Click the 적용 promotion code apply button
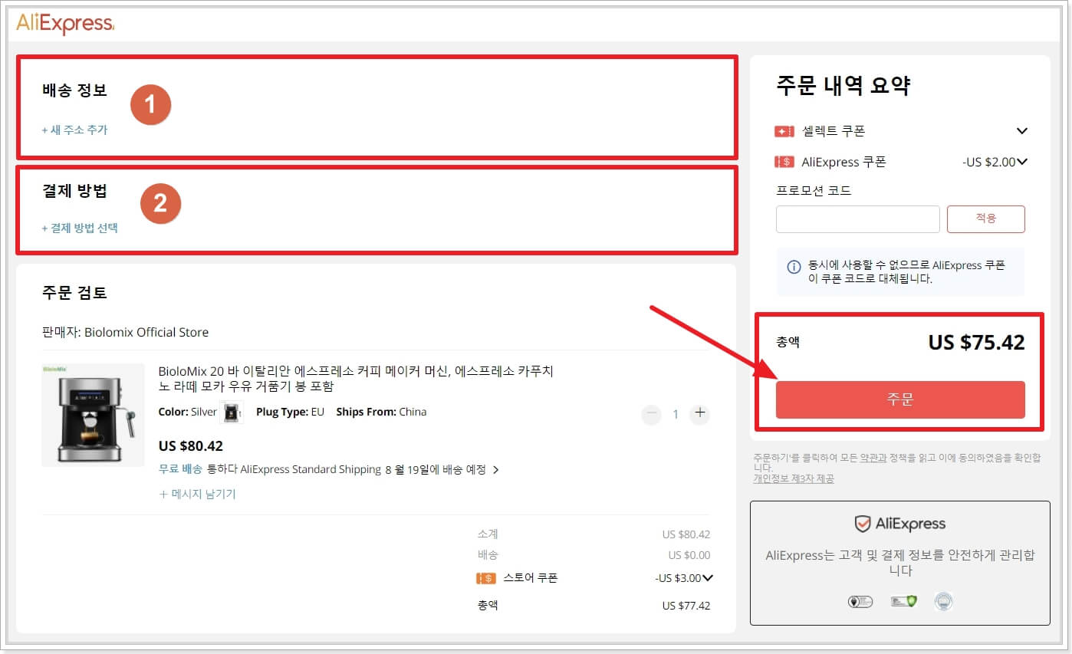 [986, 219]
